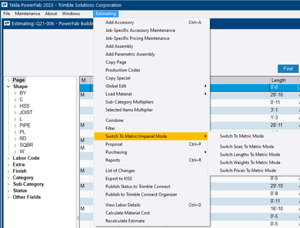Open the Global Edit submenu
This screenshot has width=300, height=228.
[x=116, y=86]
